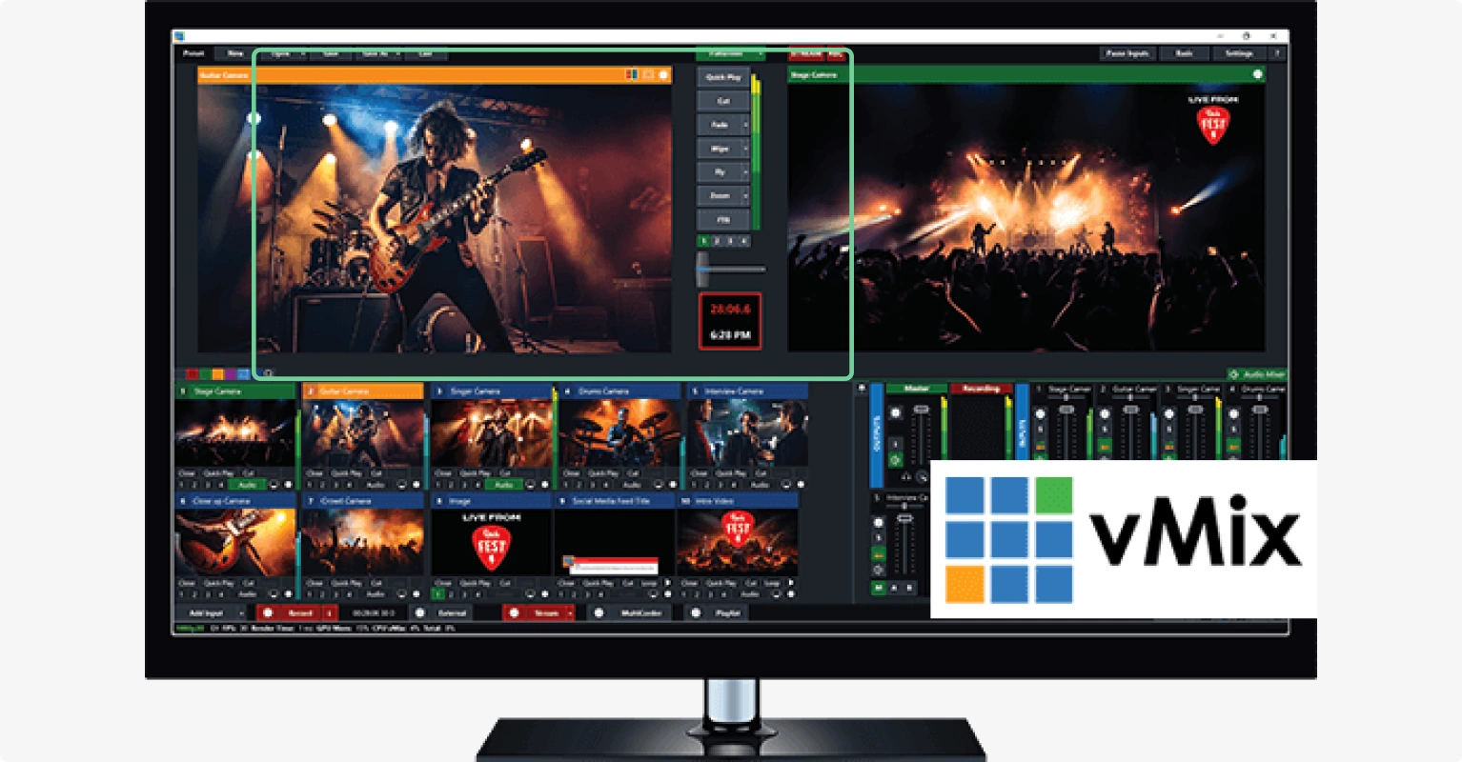This screenshot has height=762, width=1462.
Task: Click the help question mark button
Action: (1277, 53)
